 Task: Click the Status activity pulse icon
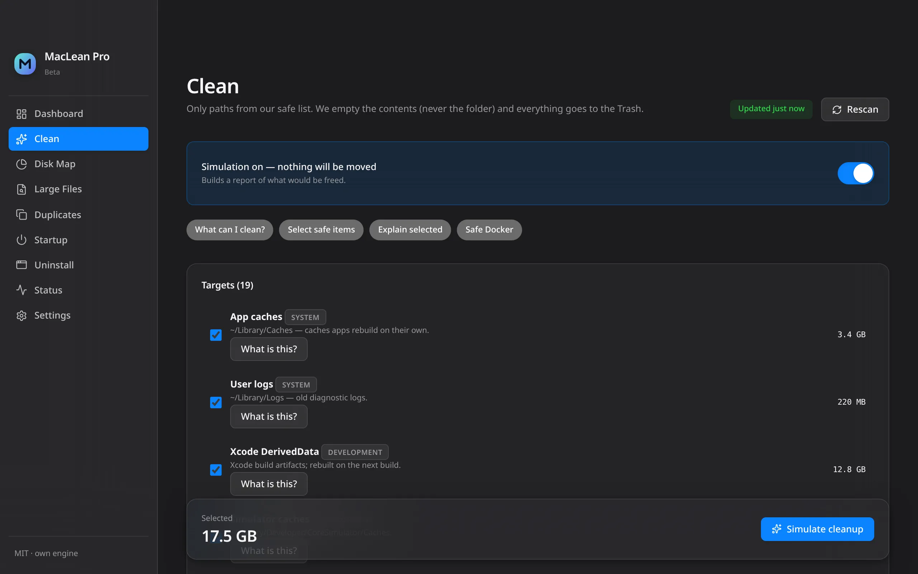click(22, 290)
